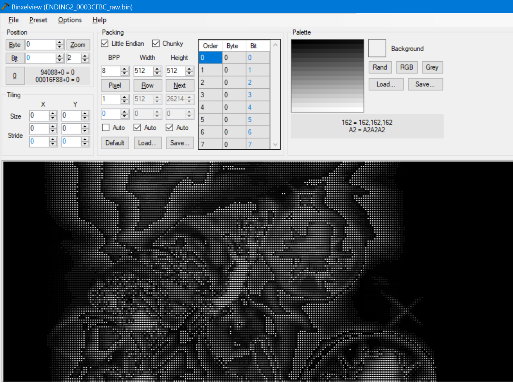Screen dimensions: 513x382
Task: Increase the Height spinner value
Action: point(189,69)
